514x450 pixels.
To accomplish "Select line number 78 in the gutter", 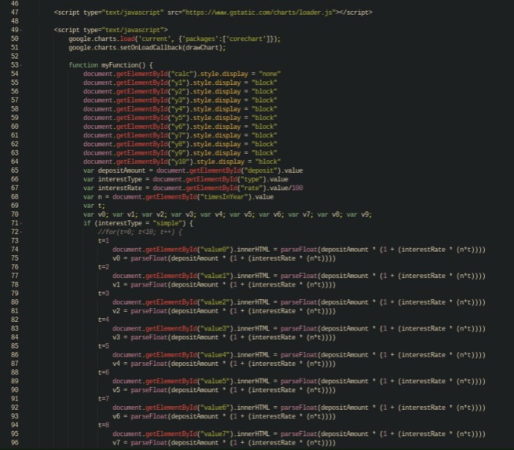I will pos(15,285).
